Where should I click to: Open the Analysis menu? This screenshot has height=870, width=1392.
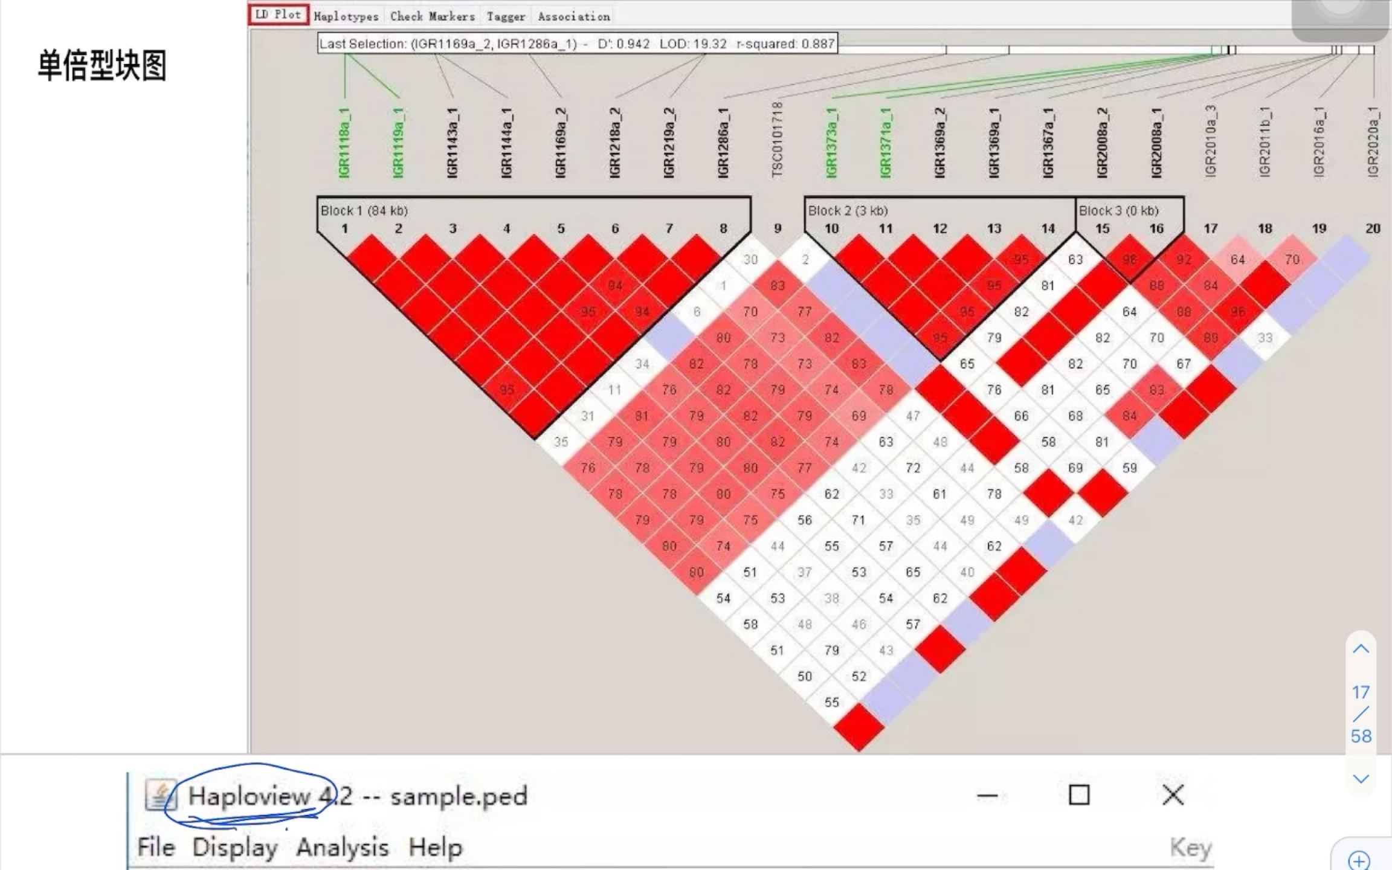pos(343,848)
